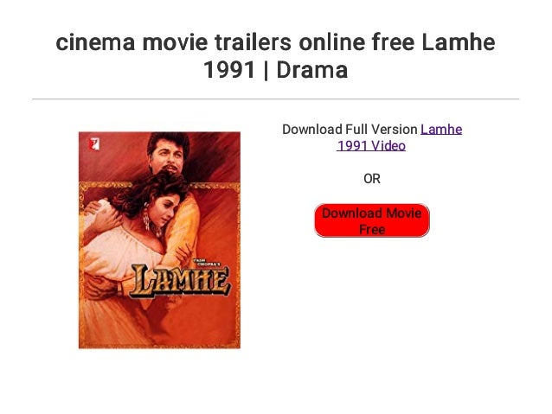Viewport: 552px width, 414px height.
Task: Open the 'Lamhe' hyperlink text
Action: click(441, 130)
